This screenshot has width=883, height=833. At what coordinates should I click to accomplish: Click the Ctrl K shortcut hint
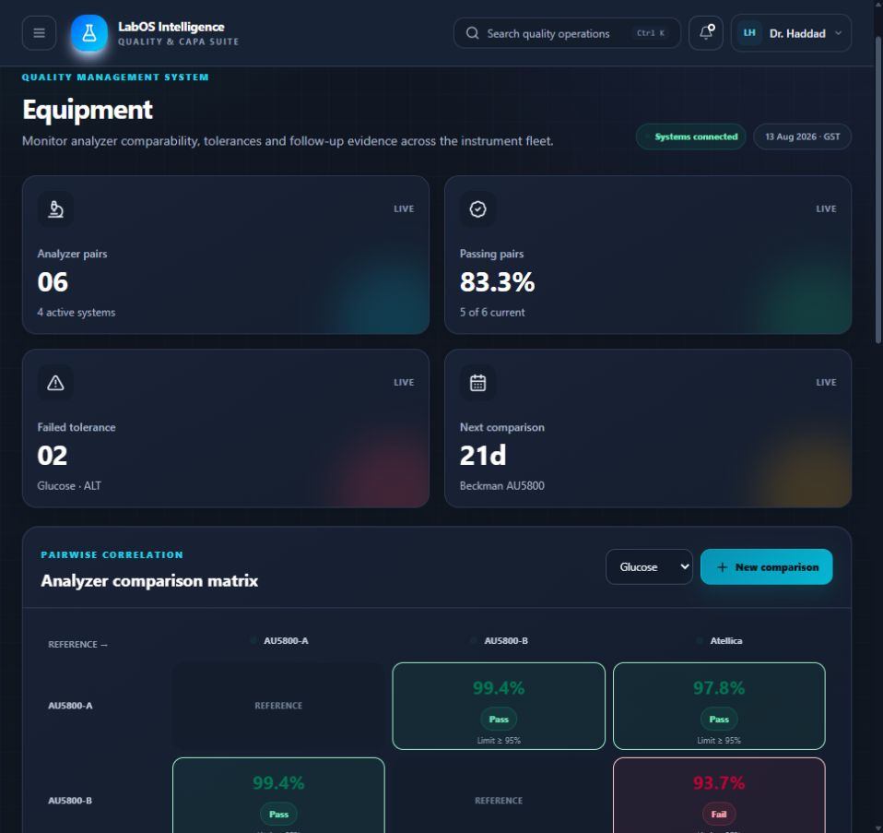click(x=651, y=33)
